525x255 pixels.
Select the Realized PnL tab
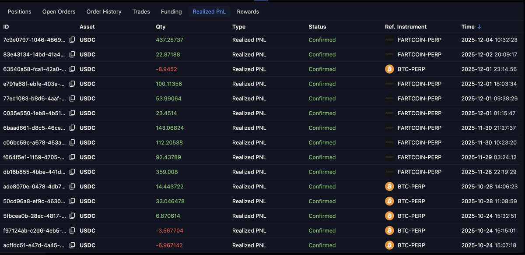click(210, 12)
